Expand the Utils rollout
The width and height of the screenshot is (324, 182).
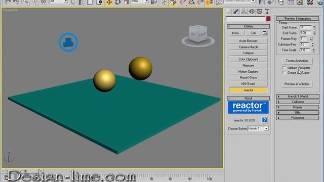click(298, 112)
